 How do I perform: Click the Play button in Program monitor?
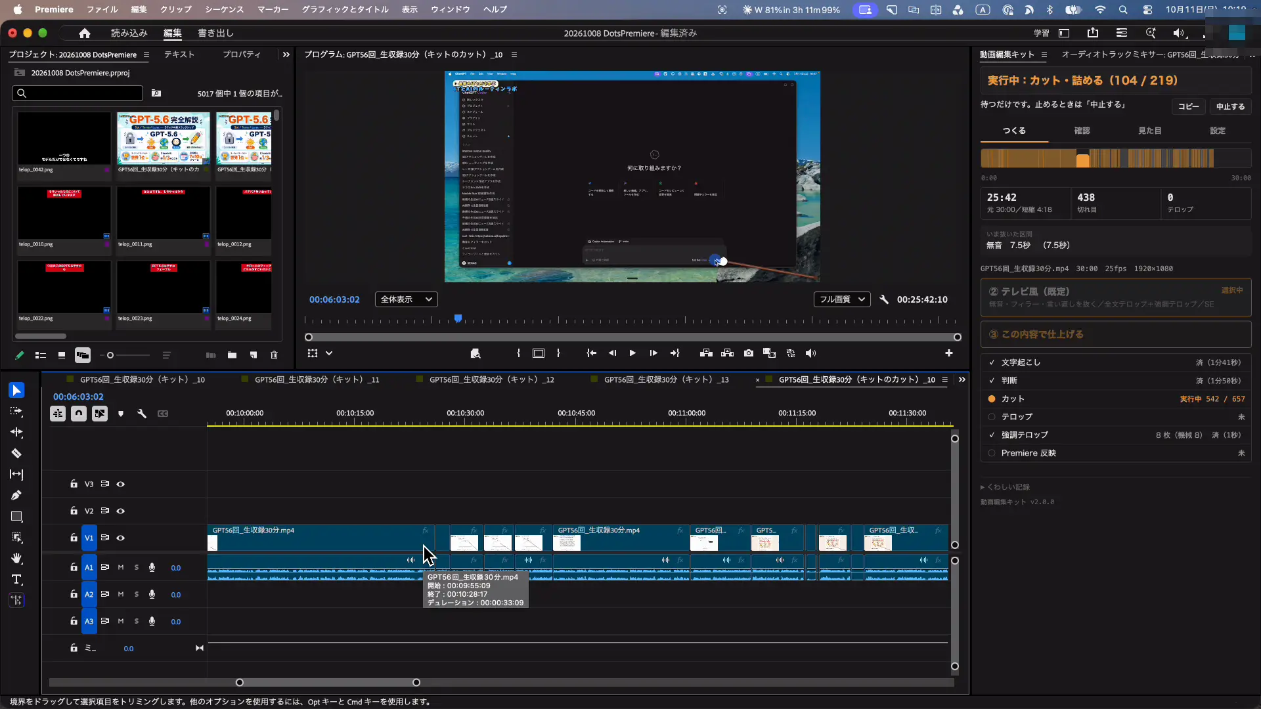(632, 353)
